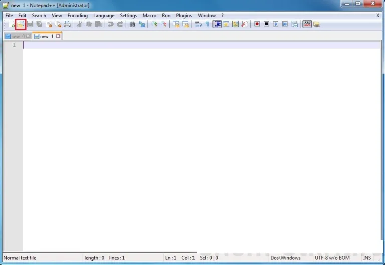The width and height of the screenshot is (385, 265).
Task: Close the 'new 0' tab
Action: click(x=28, y=36)
